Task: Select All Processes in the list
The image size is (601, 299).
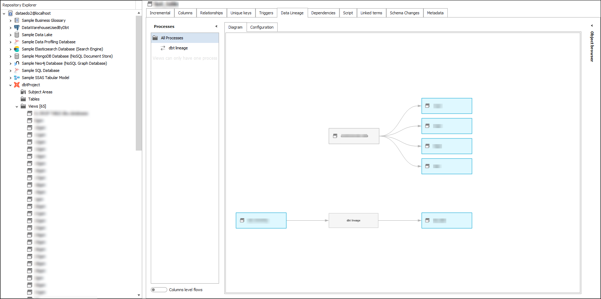Action: point(172,38)
